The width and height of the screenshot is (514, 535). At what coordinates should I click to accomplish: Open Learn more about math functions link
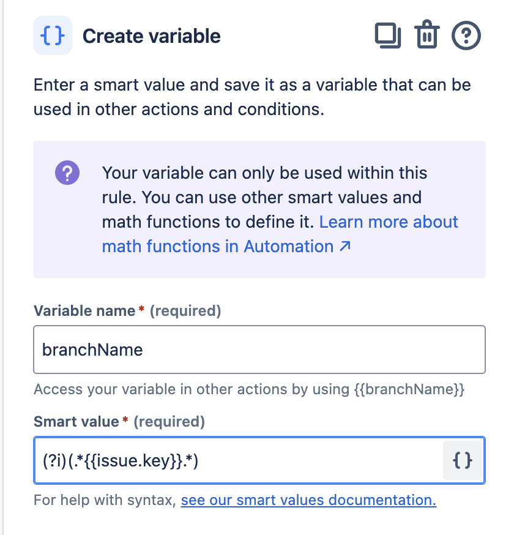pos(389,222)
